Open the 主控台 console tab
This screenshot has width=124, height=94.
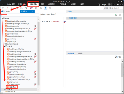point(20,4)
